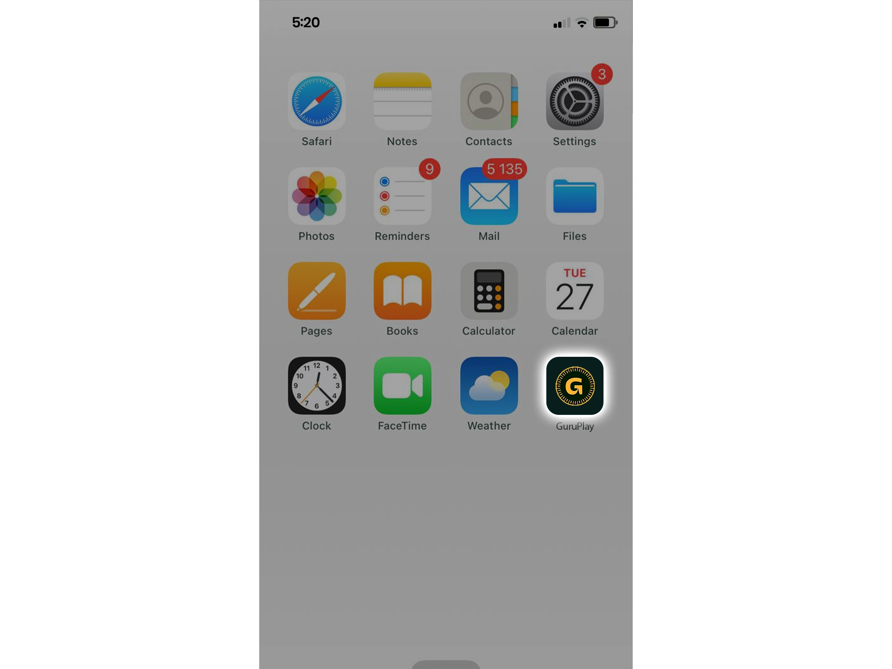Image resolution: width=892 pixels, height=669 pixels.
Task: View current time display
Action: [x=306, y=22]
